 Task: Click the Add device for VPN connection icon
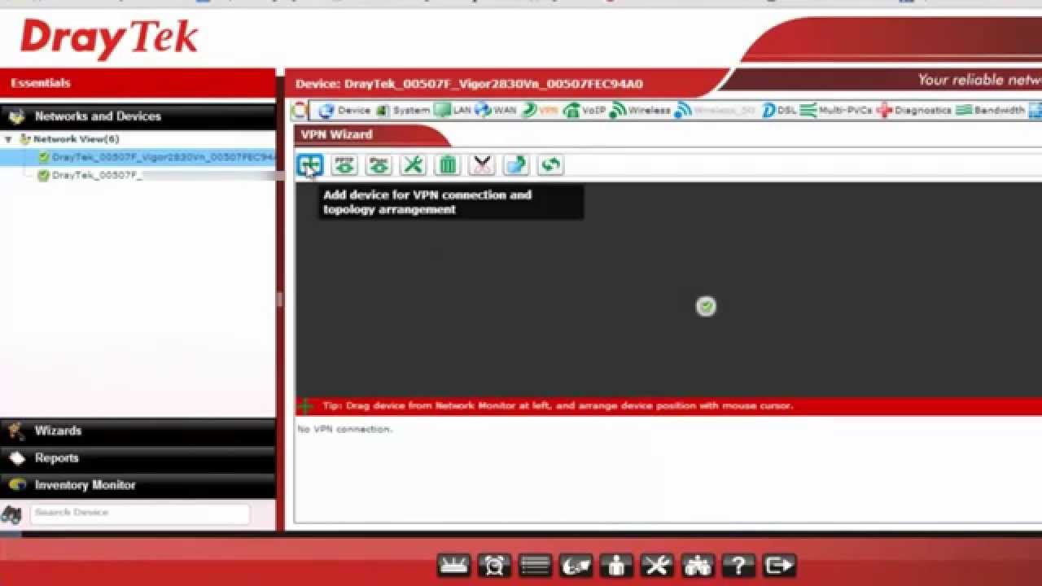tap(310, 165)
